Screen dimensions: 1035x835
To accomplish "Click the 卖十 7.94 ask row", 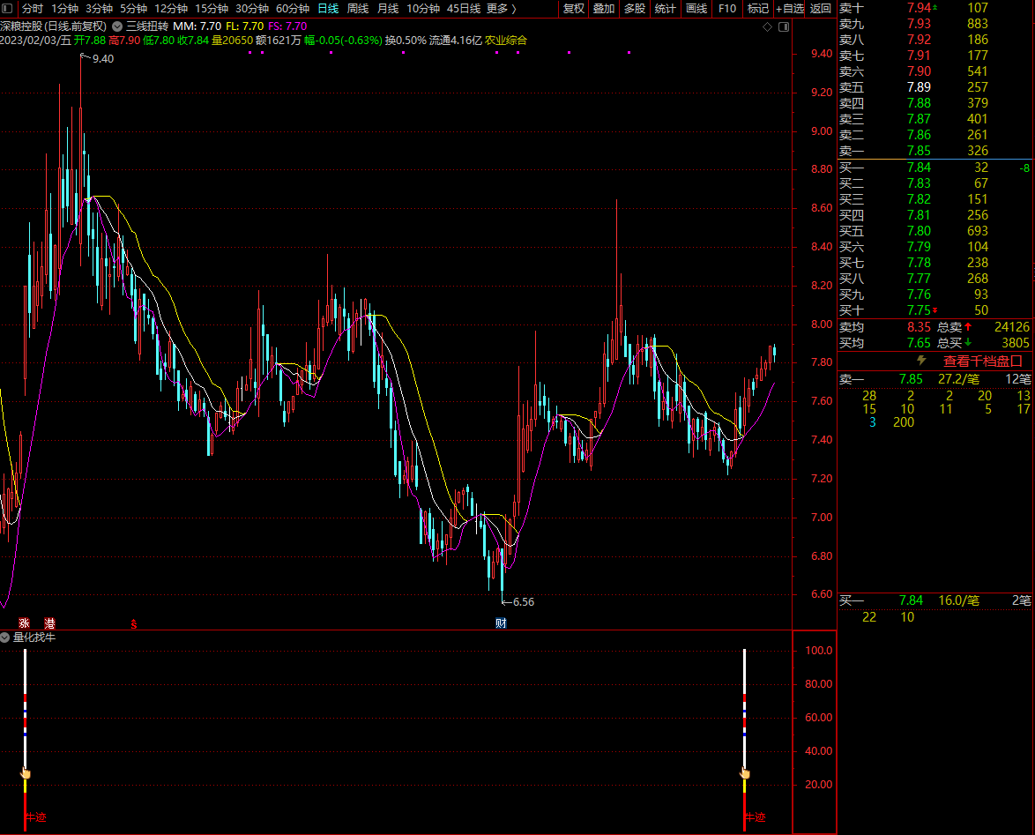I will click(934, 8).
